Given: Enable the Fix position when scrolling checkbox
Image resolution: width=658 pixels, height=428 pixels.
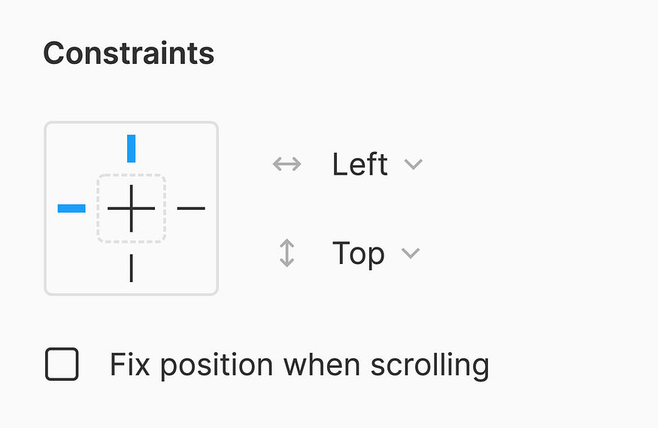Looking at the screenshot, I should (62, 365).
